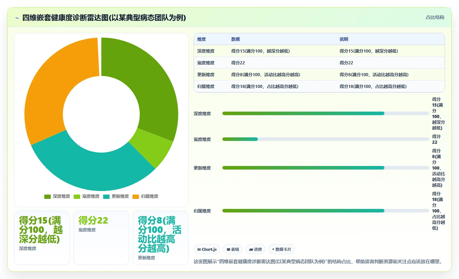Open the 得分8 更新维度 data card
The height and width of the screenshot is (279, 459).
[161, 238]
